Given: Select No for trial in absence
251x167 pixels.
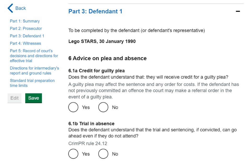Looking at the screenshot, I should pos(103,154).
